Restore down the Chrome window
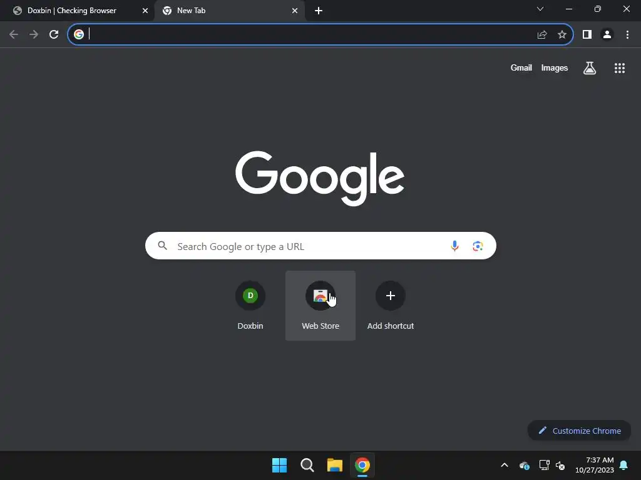The height and width of the screenshot is (480, 641). point(598,9)
